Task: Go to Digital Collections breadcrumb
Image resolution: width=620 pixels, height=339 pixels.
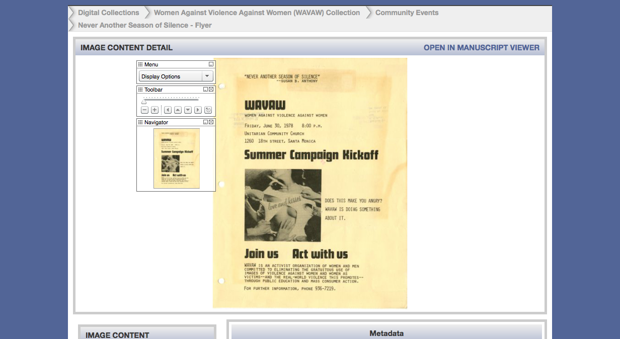Action: tap(109, 13)
